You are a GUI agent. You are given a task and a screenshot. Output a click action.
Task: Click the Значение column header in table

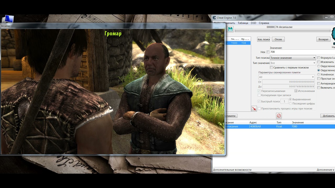tap(298, 122)
